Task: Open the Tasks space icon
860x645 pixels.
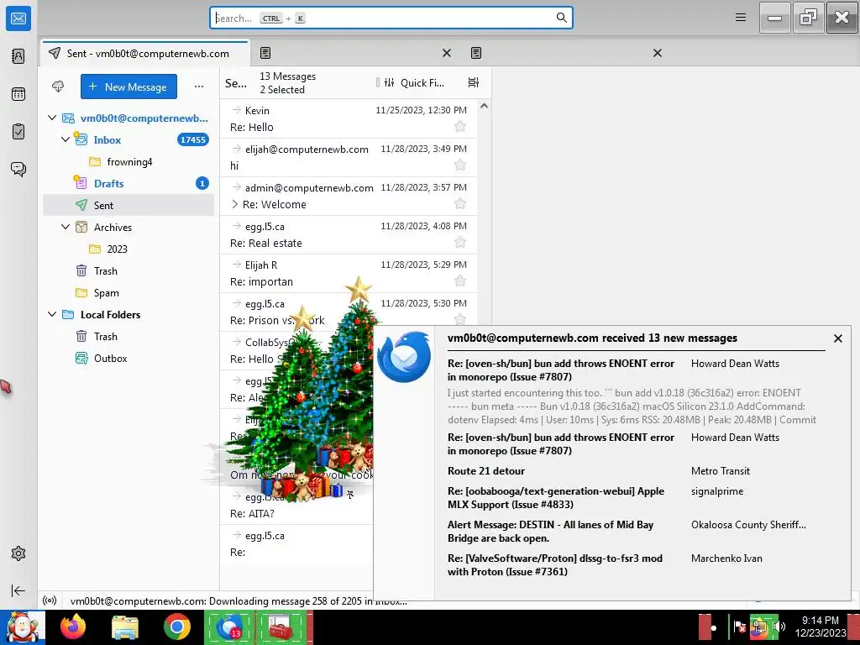Action: pos(18,132)
